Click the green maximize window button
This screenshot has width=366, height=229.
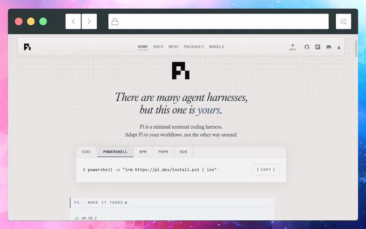pyautogui.click(x=43, y=22)
